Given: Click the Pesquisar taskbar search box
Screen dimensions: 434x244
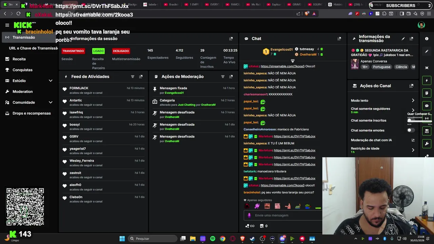Looking at the screenshot, I should (152, 239).
